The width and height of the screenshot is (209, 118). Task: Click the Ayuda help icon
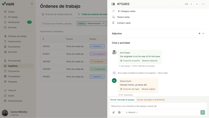pos(5,96)
